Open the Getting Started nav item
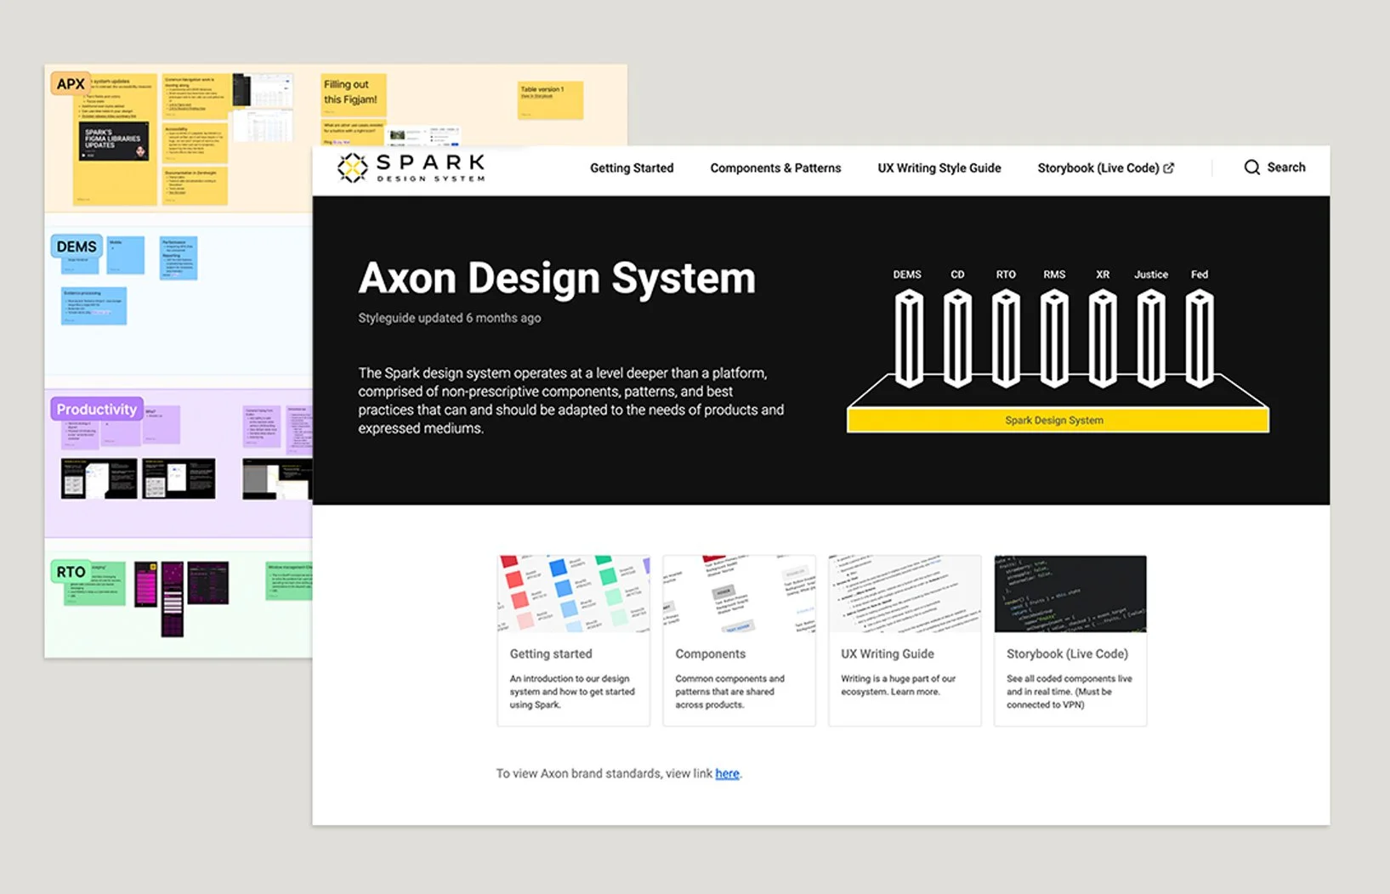The width and height of the screenshot is (1390, 894). 632,168
